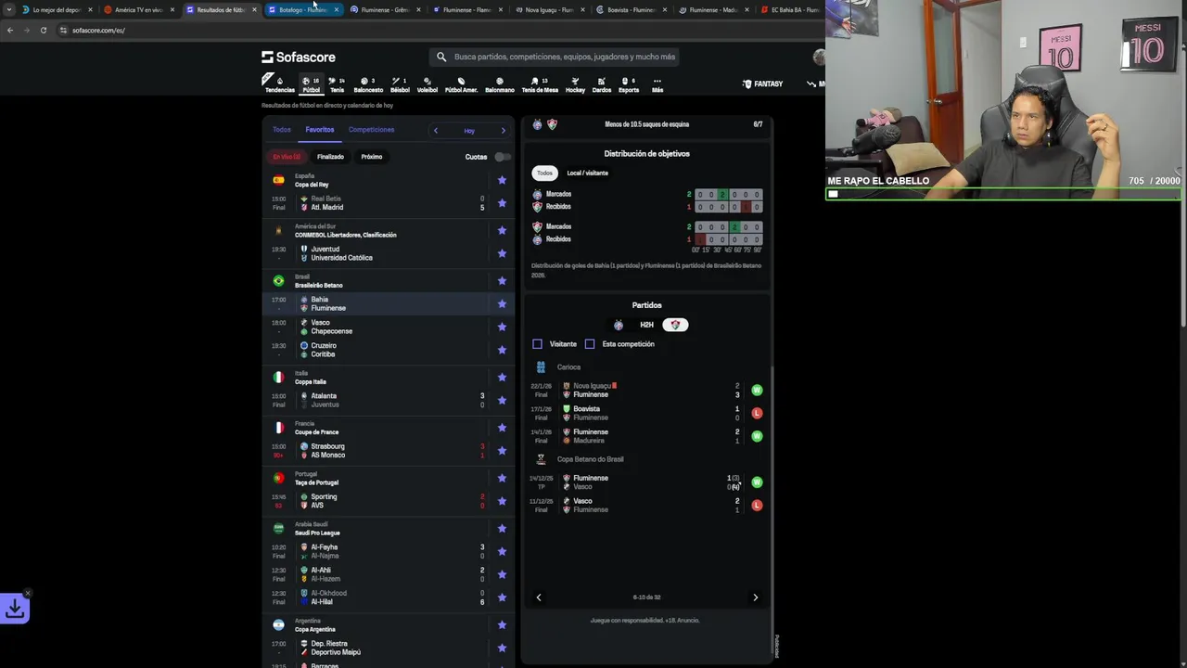Click the browser back arrow
The image size is (1187, 668).
[x=10, y=30]
